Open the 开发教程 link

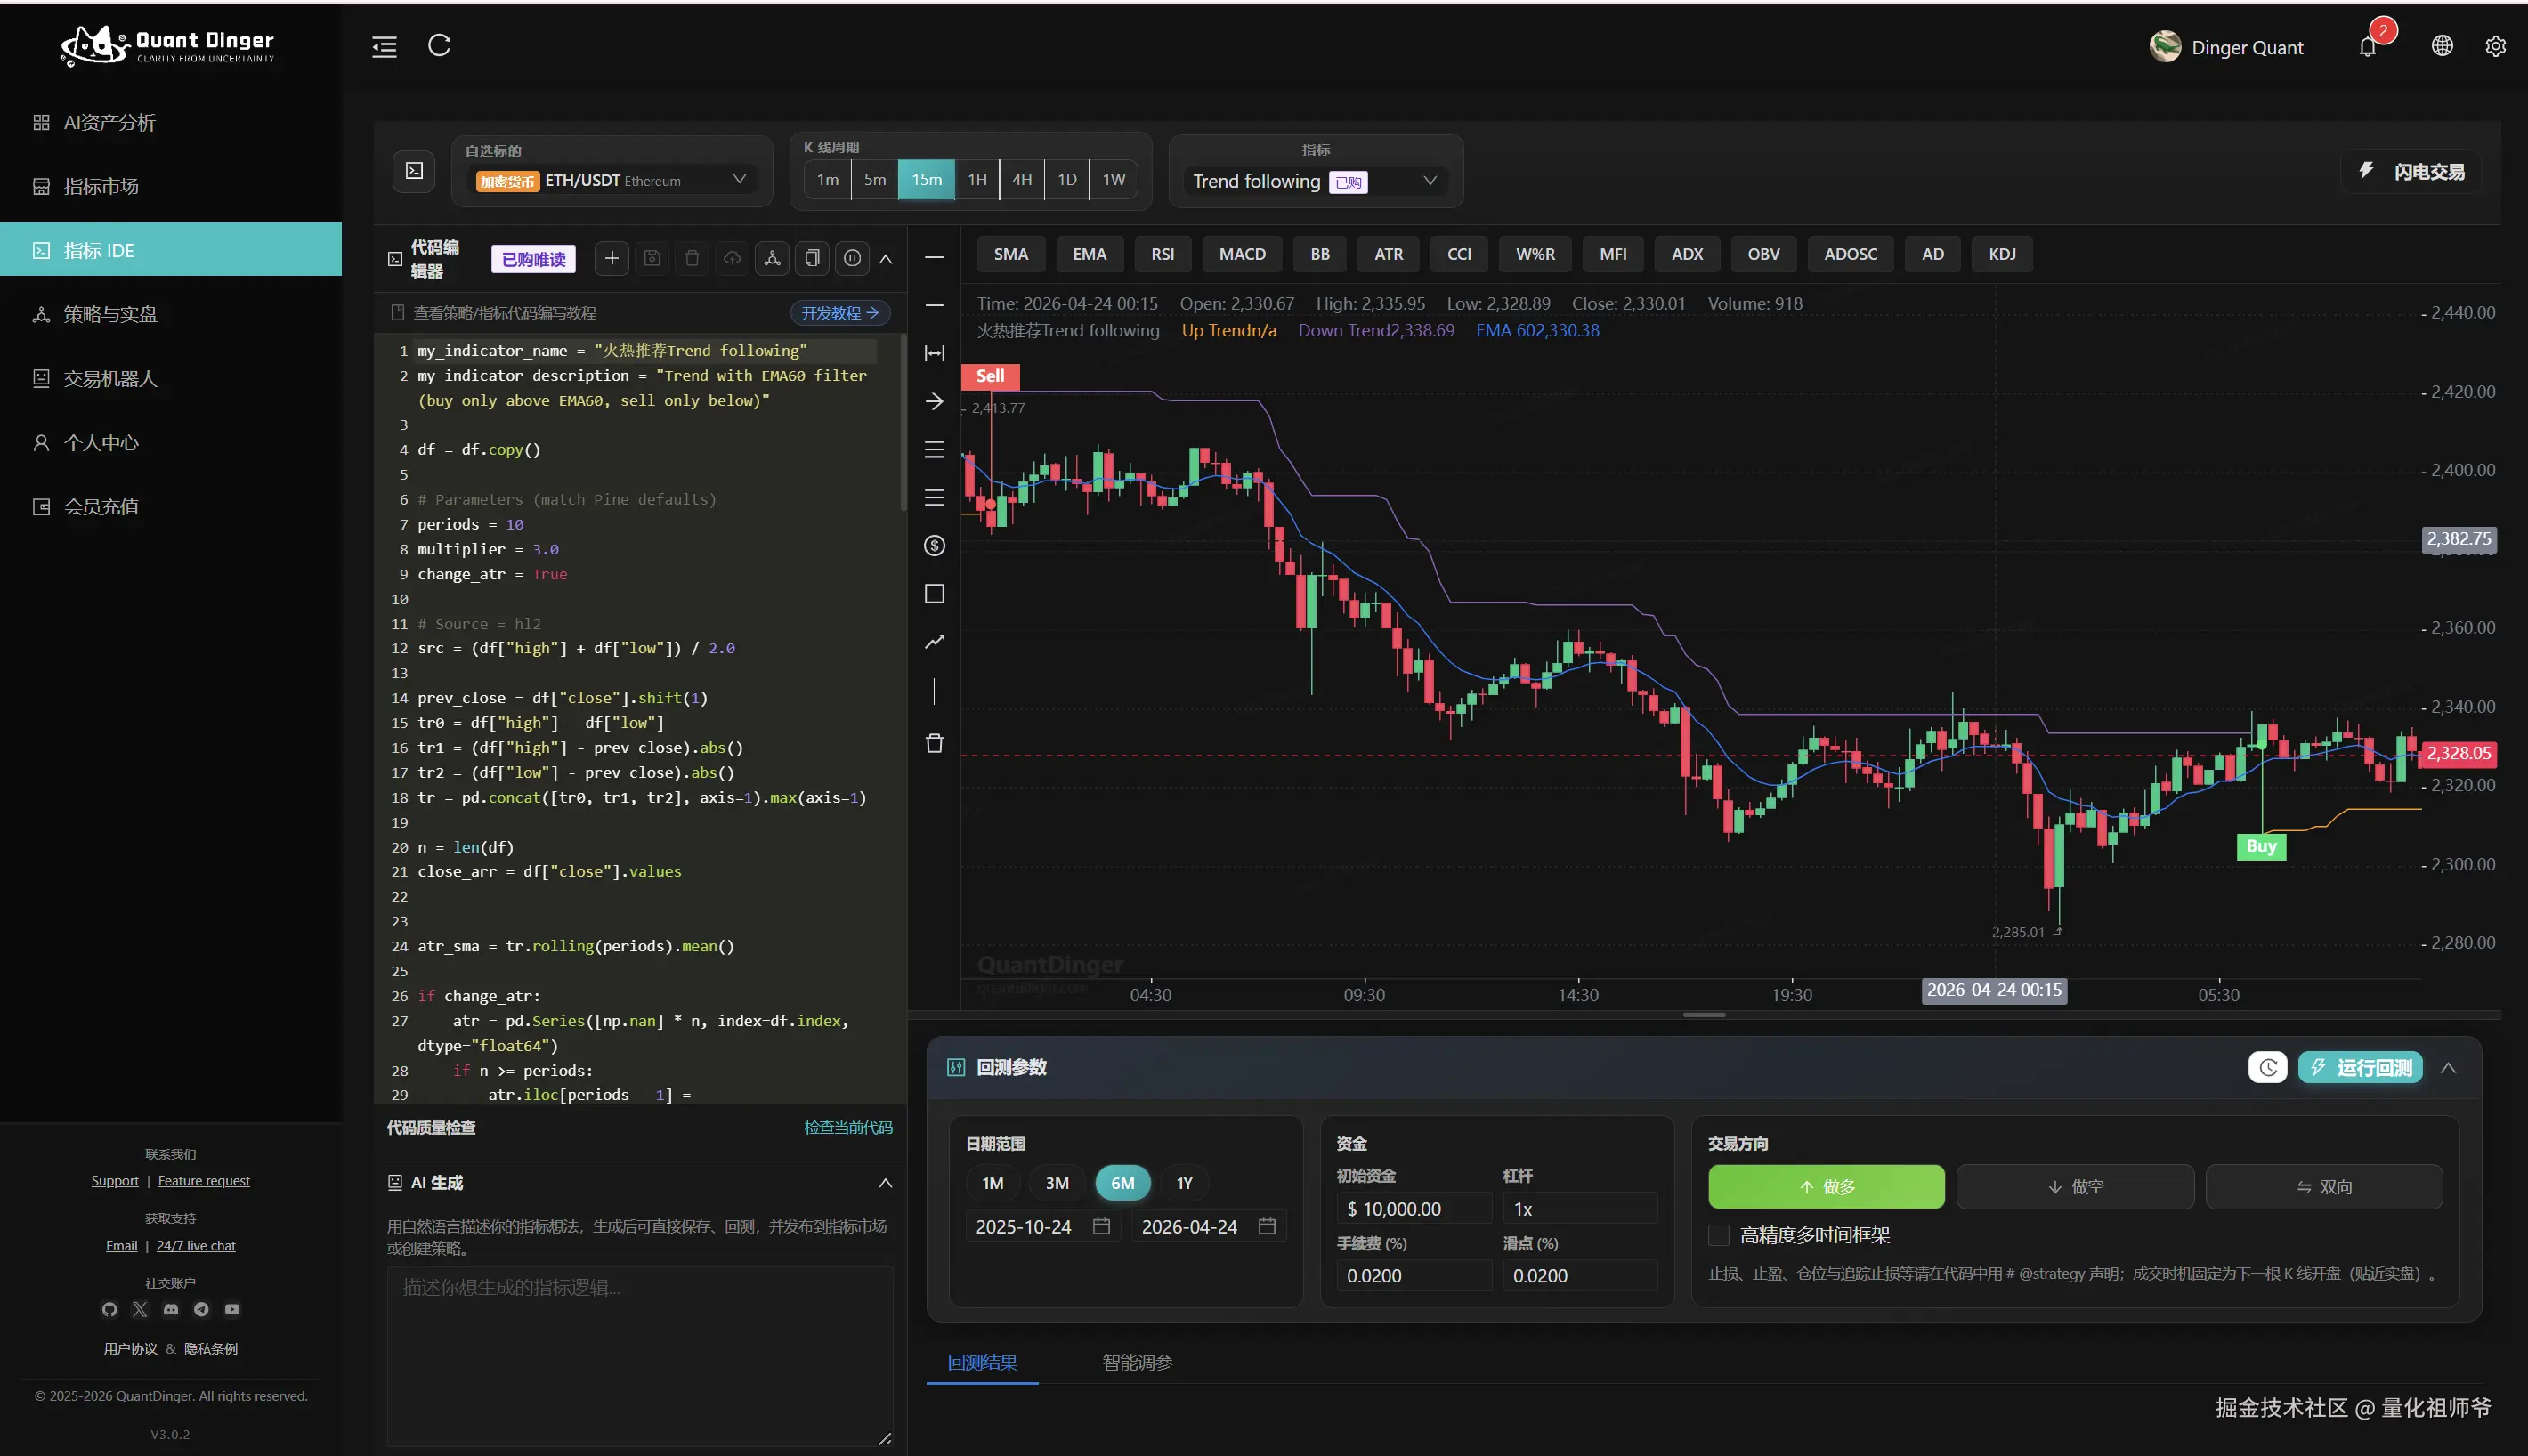coord(840,313)
